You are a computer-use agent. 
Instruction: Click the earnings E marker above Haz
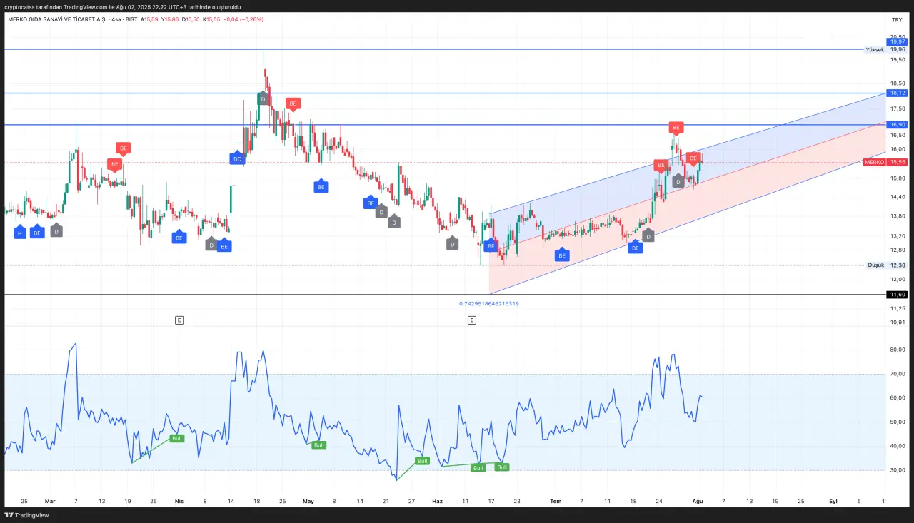point(472,320)
